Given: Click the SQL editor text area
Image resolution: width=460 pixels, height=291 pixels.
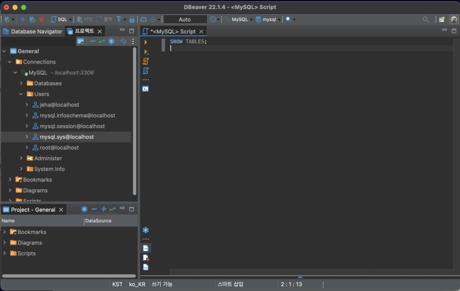Looking at the screenshot, I should pyautogui.click(x=311, y=152).
